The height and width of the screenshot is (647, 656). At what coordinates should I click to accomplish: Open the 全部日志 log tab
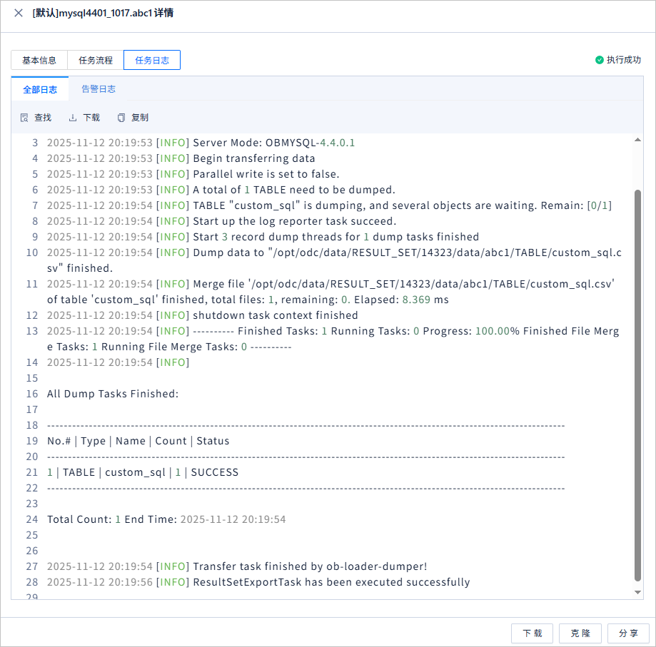click(40, 89)
